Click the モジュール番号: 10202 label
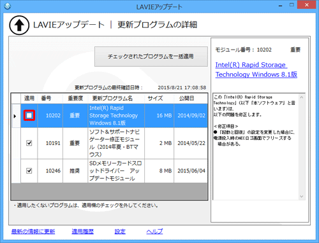Image resolution: width=319 pixels, height=243 pixels. click(244, 50)
